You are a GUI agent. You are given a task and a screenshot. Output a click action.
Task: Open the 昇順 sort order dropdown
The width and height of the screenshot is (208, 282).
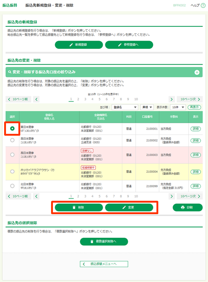147,108
